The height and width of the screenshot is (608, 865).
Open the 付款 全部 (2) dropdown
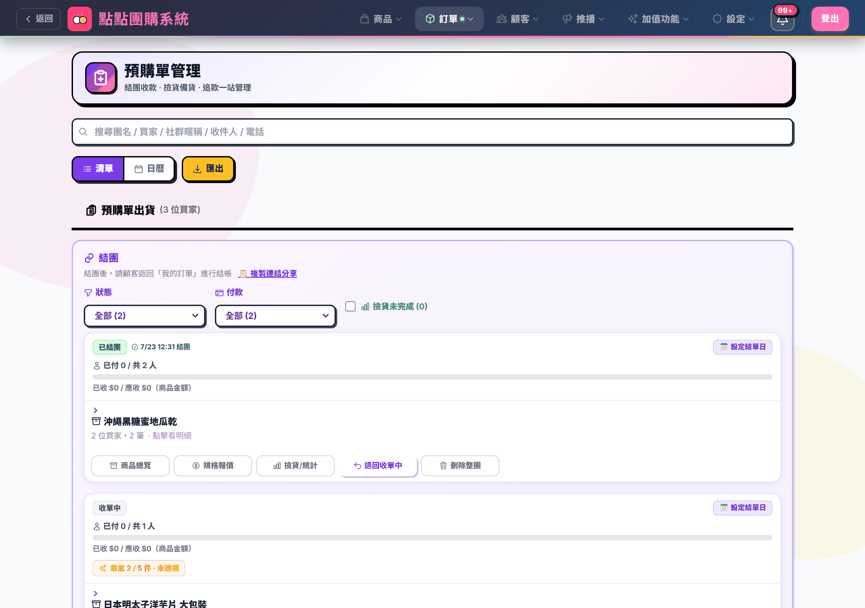[x=275, y=316]
